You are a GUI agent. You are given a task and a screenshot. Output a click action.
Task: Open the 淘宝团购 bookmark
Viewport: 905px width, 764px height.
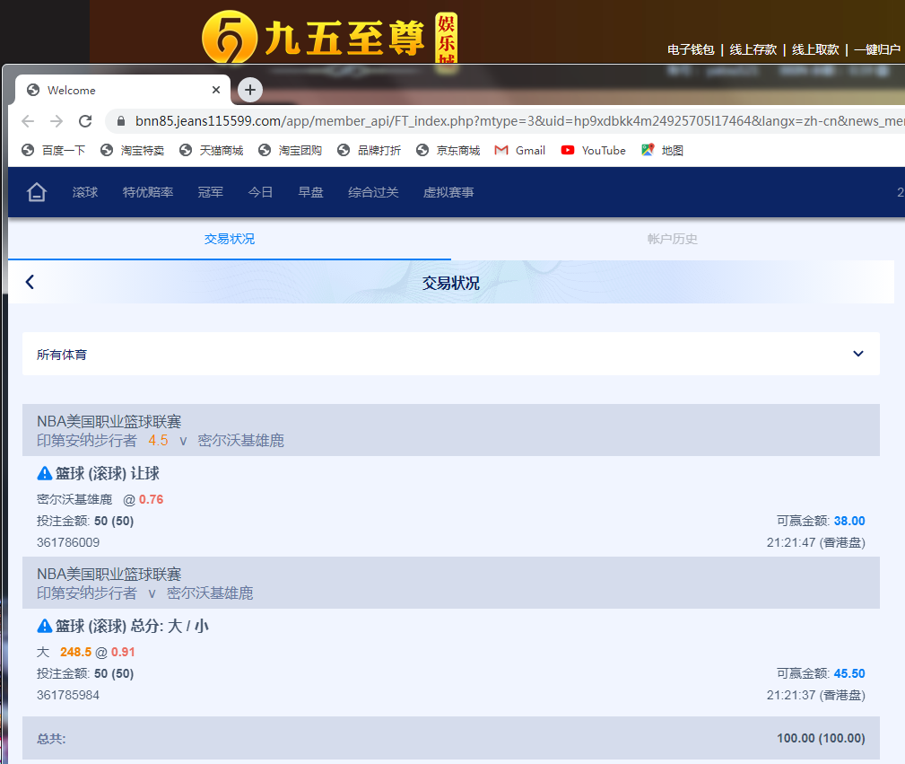(x=291, y=150)
